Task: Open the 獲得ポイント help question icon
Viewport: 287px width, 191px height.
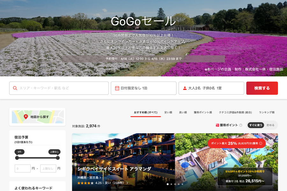Action: (241, 125)
